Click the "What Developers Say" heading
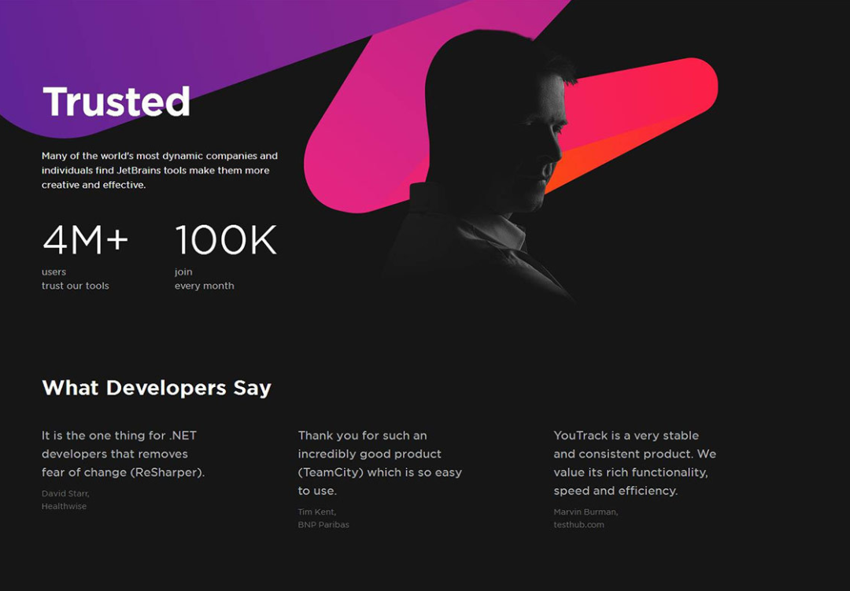 coord(157,388)
